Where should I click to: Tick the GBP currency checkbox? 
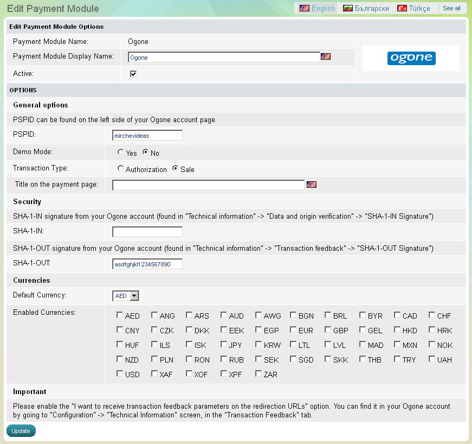[328, 330]
